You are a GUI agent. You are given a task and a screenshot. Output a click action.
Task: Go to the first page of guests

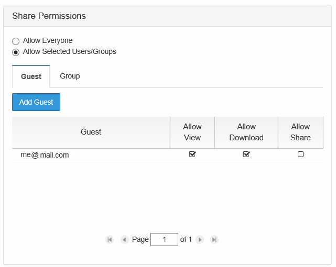point(110,239)
